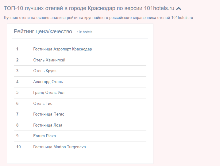Open Гостиница Лоза link

(x=48, y=125)
